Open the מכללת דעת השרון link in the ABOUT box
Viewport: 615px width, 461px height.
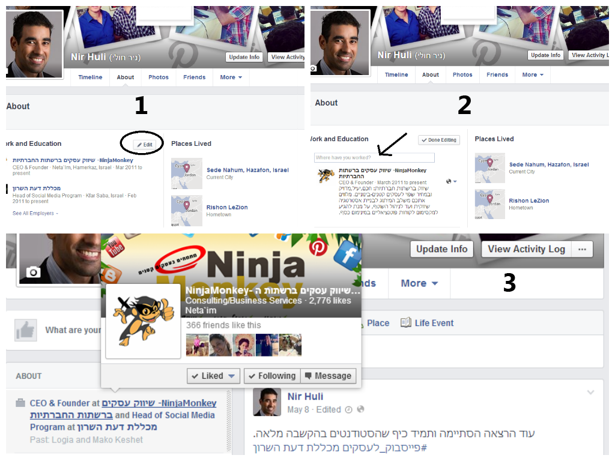pyautogui.click(x=117, y=427)
